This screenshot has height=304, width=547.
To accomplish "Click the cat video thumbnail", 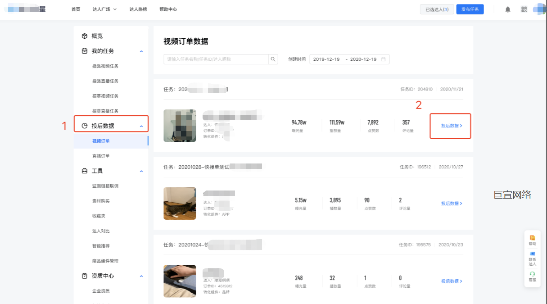I will click(180, 204).
